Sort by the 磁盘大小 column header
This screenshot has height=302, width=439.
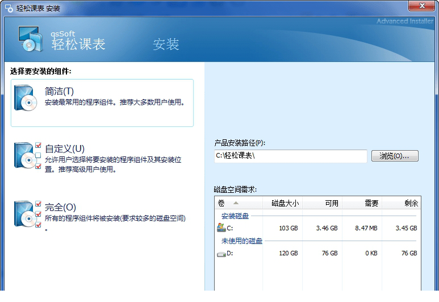[x=282, y=202]
